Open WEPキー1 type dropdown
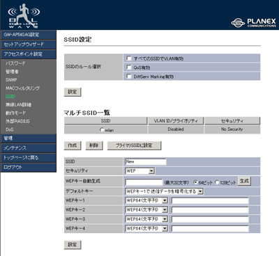The width and height of the screenshot is (279, 256). (146, 200)
